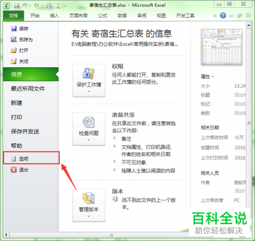255x241 pixels.
Task: Click the vertical scrollbar thumb grip
Action: click(249, 123)
